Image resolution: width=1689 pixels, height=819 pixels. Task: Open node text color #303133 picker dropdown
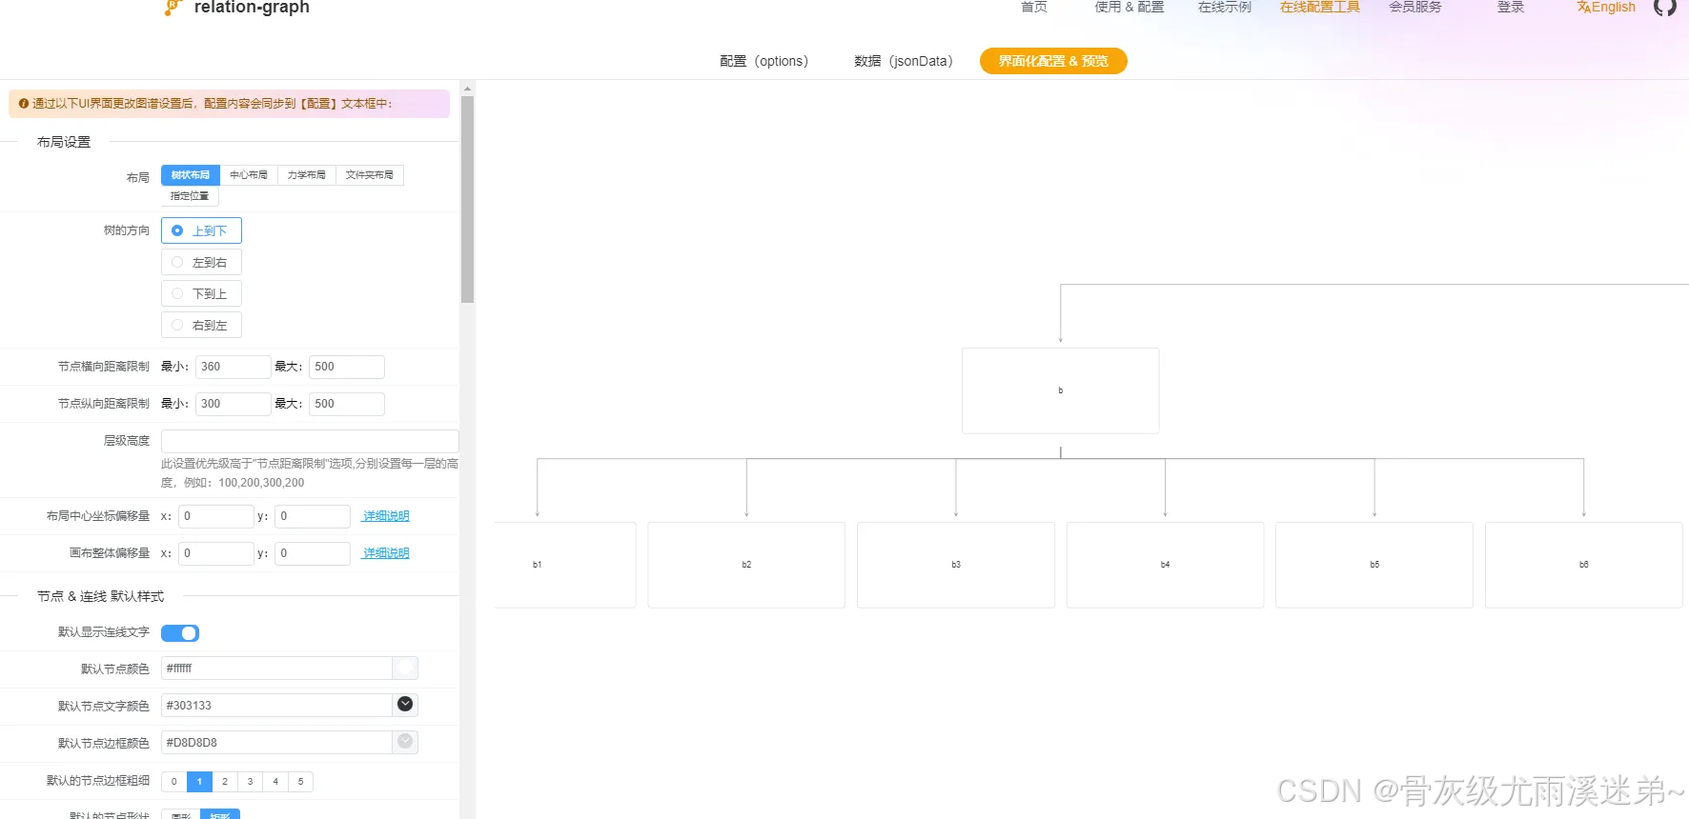(x=405, y=705)
